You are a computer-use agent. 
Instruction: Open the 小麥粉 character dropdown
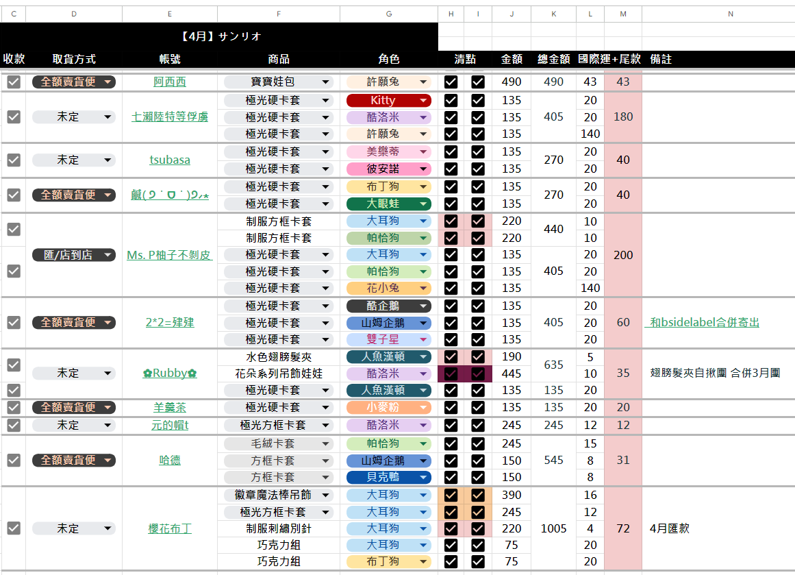coord(389,407)
